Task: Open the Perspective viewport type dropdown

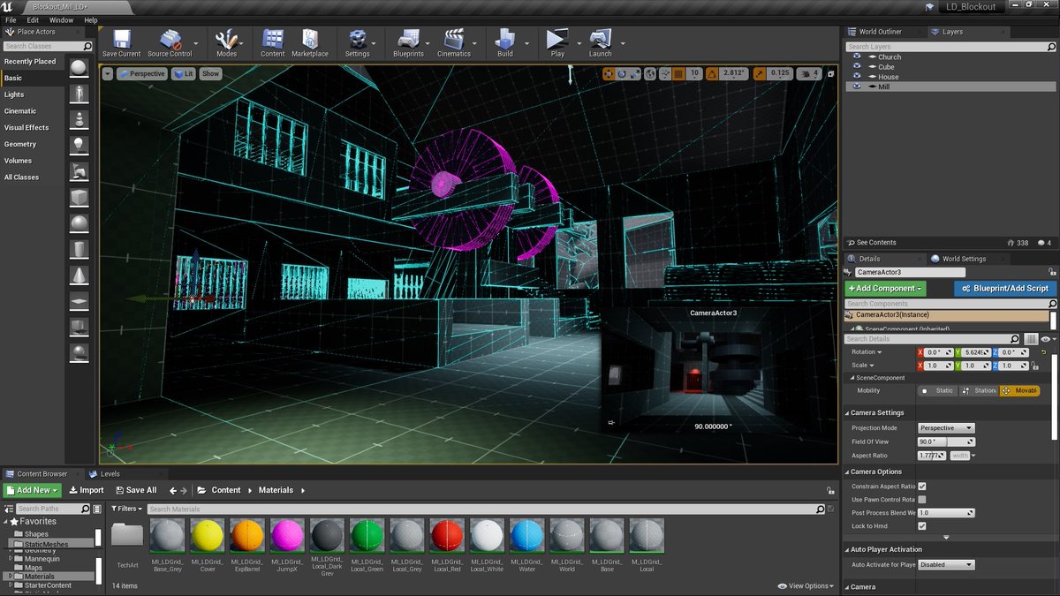Action: [x=142, y=74]
